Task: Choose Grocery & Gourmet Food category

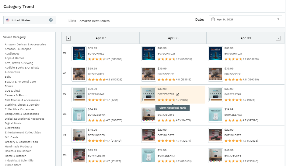Action: tap(21, 142)
